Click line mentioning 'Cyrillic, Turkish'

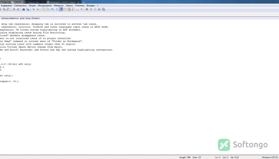click(55, 27)
